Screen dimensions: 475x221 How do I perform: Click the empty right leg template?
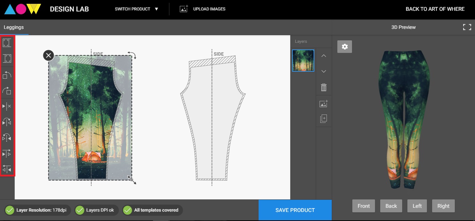pyautogui.click(x=213, y=118)
